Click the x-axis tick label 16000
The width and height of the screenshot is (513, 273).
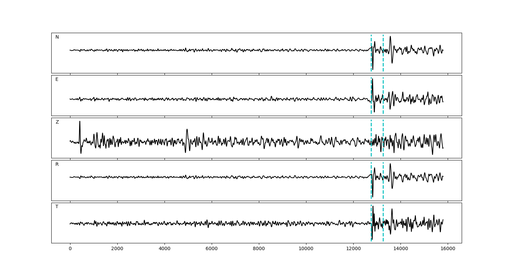(448, 249)
